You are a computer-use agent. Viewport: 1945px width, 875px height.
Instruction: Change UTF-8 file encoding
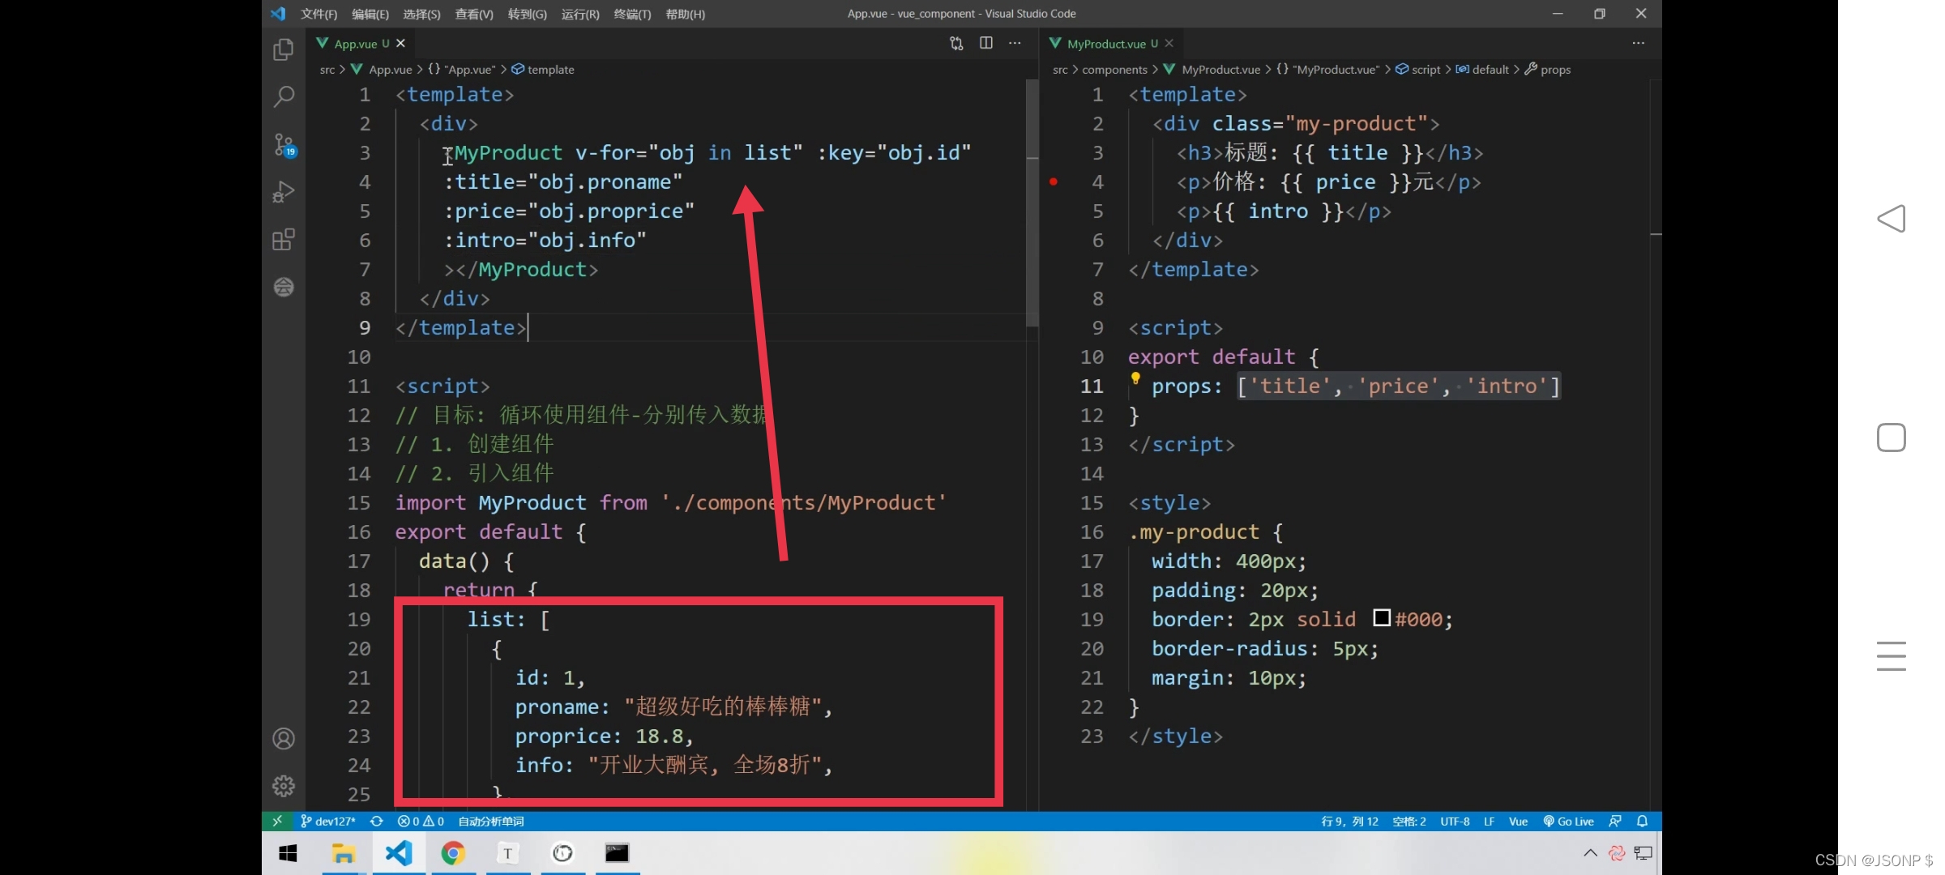(1455, 821)
